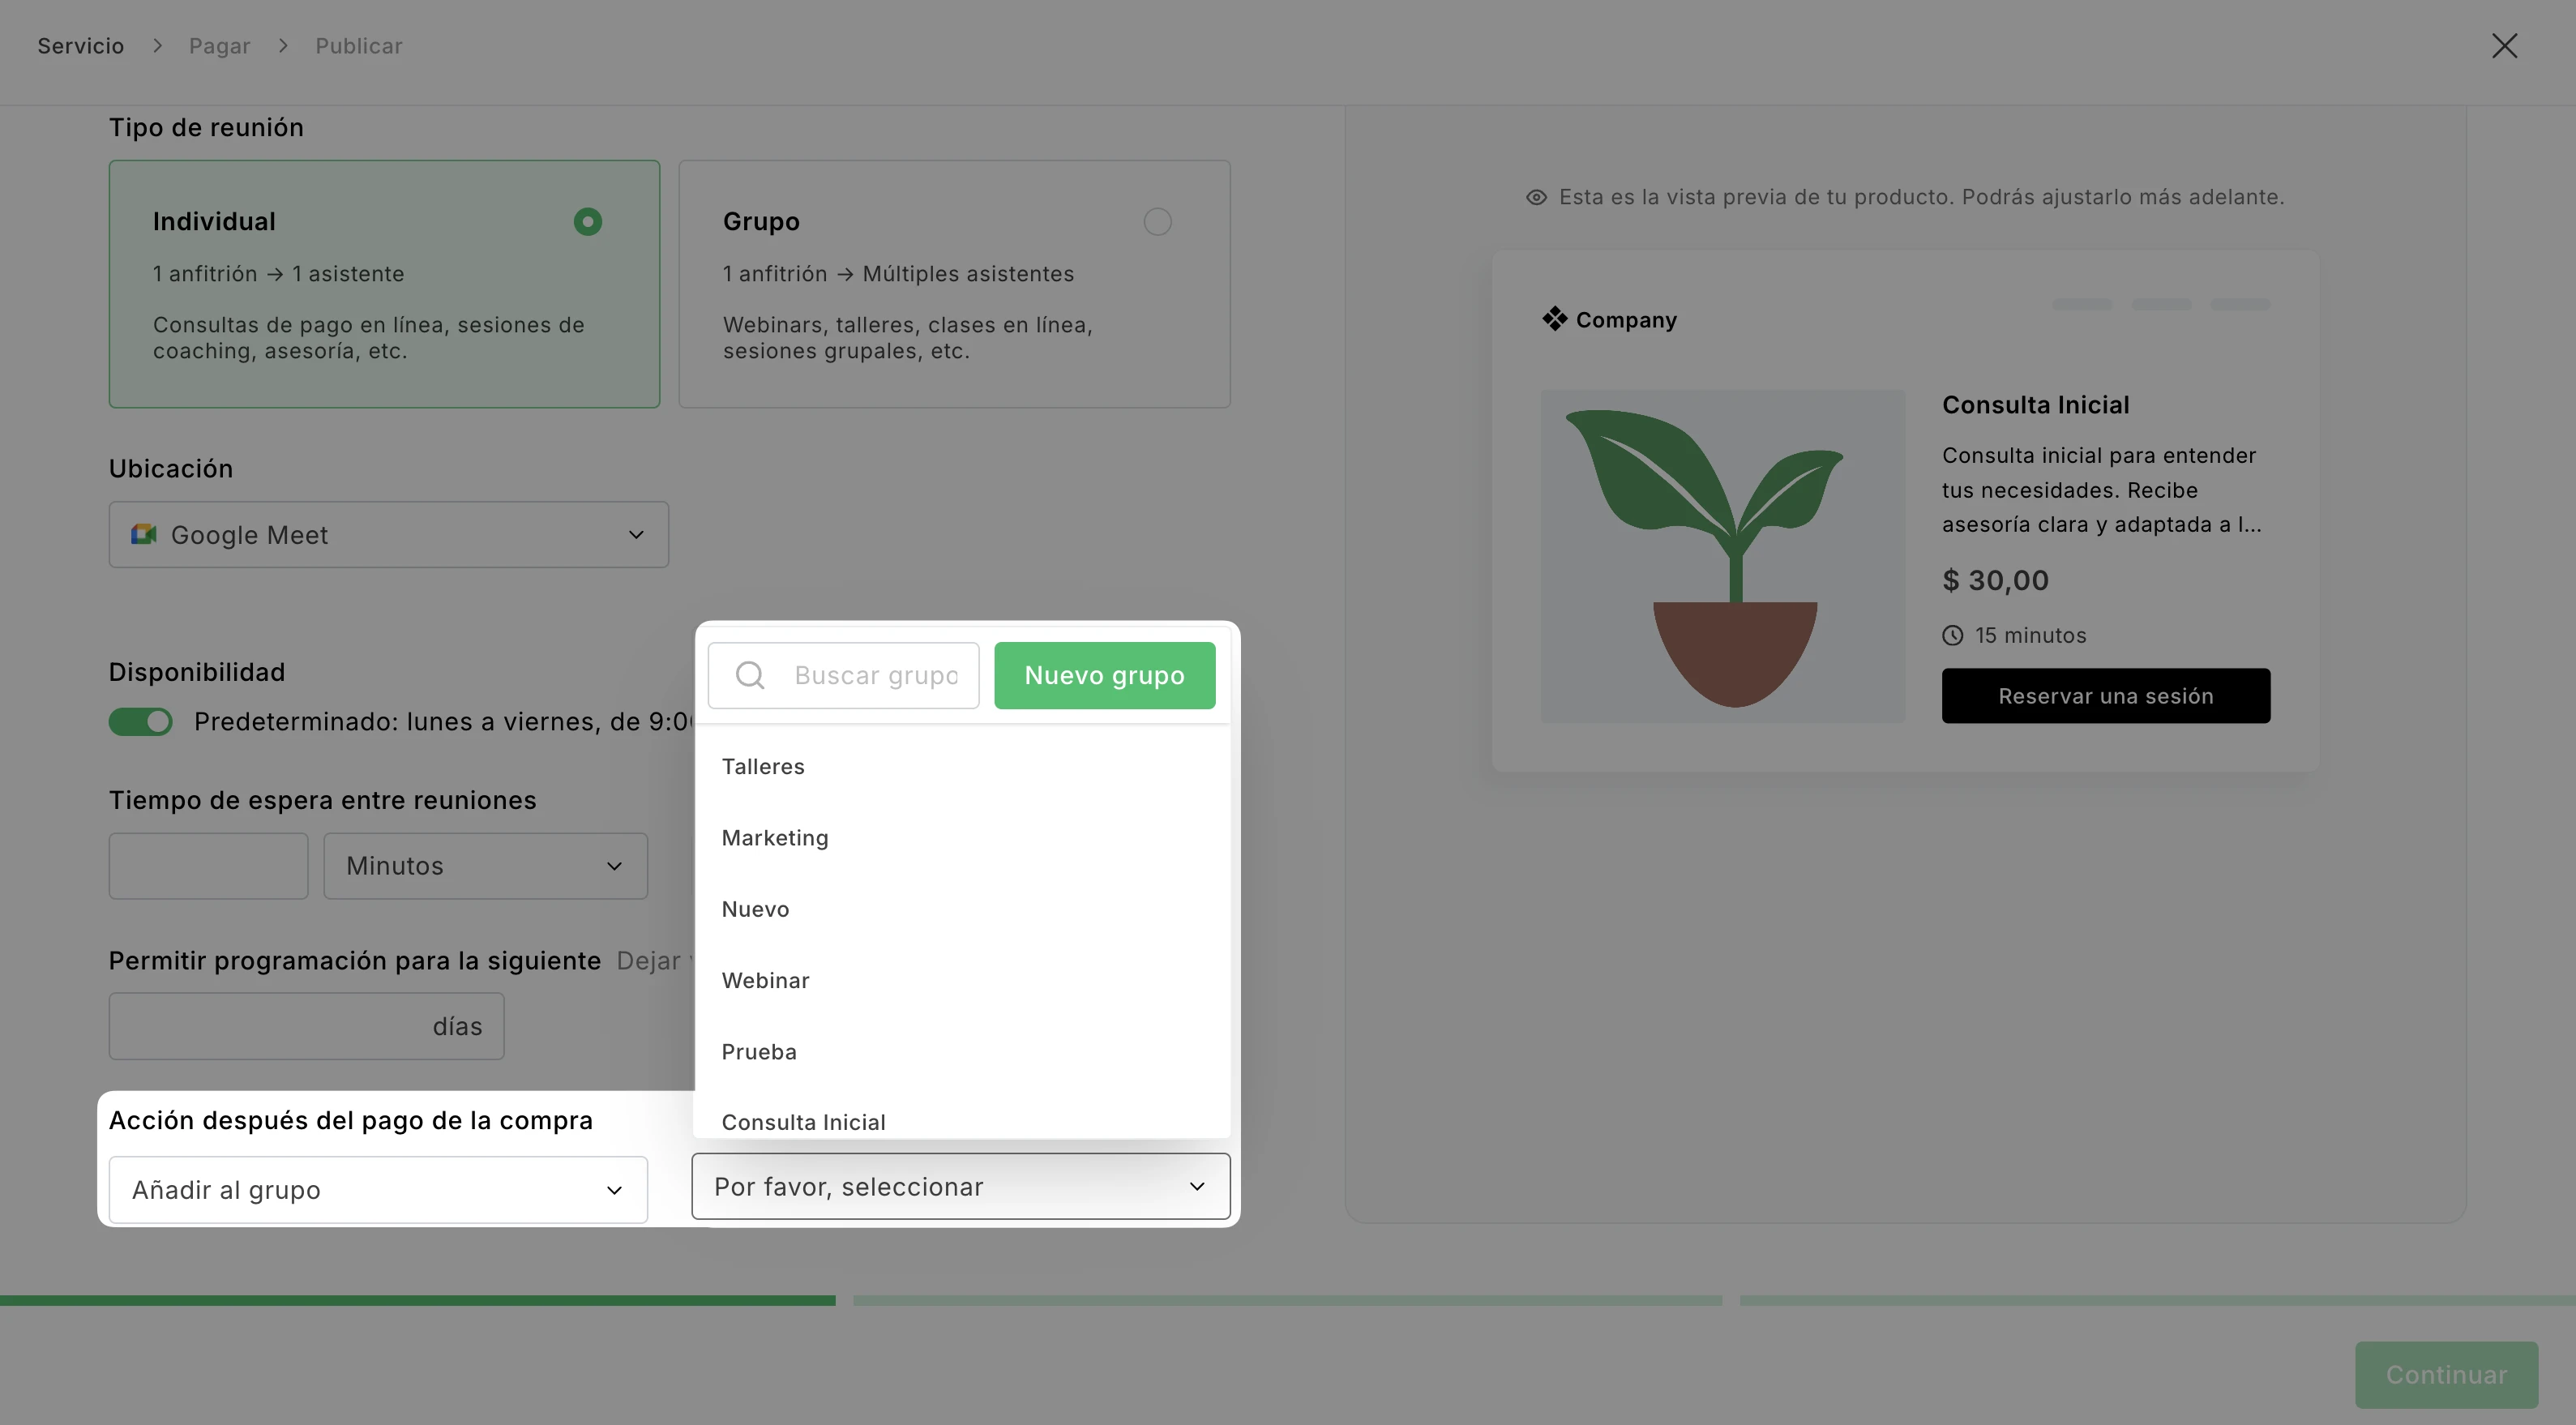Click the eye preview icon
The height and width of the screenshot is (1425, 2576).
pyautogui.click(x=1536, y=198)
